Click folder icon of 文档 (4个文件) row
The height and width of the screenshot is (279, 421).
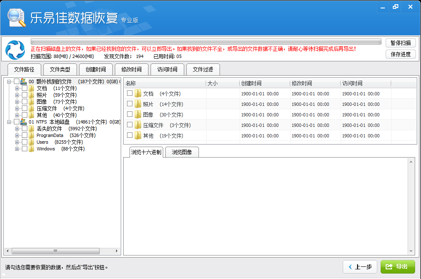tap(138, 94)
